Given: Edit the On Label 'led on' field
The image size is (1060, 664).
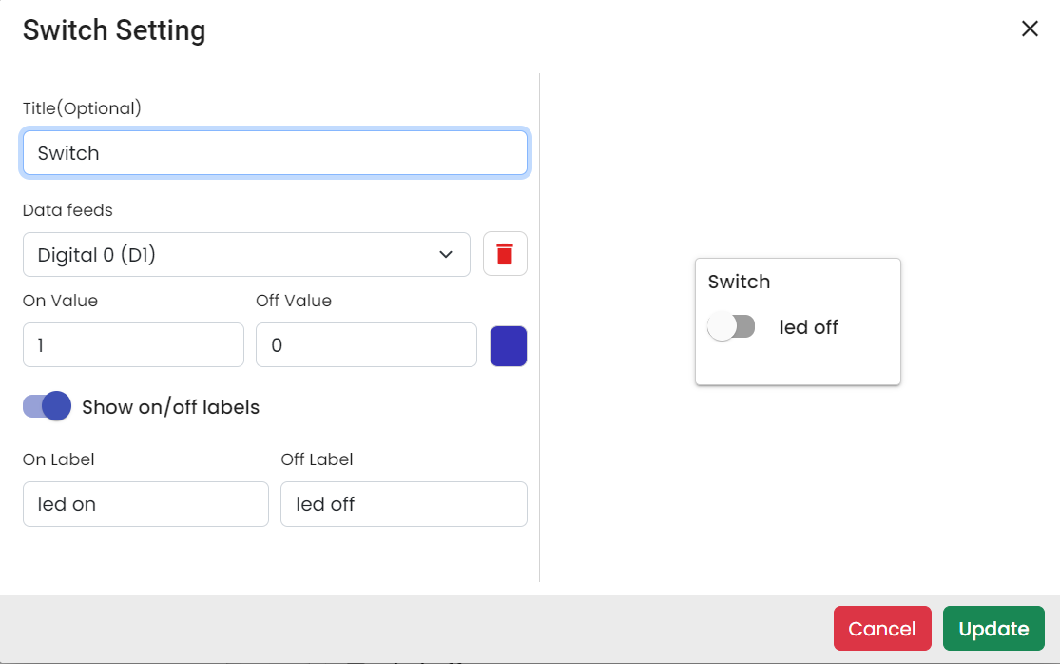Looking at the screenshot, I should pyautogui.click(x=145, y=504).
